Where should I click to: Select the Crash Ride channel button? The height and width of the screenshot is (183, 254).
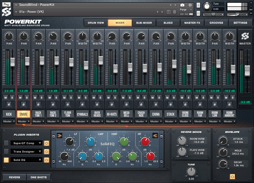(141, 114)
